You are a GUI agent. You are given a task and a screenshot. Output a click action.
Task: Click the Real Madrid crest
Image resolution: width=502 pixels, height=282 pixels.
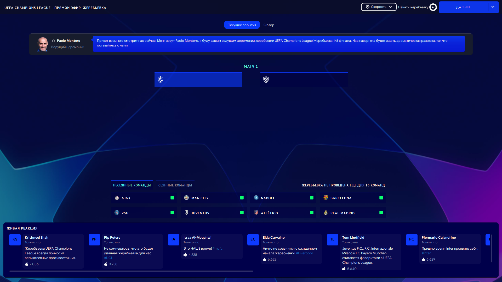click(x=326, y=213)
